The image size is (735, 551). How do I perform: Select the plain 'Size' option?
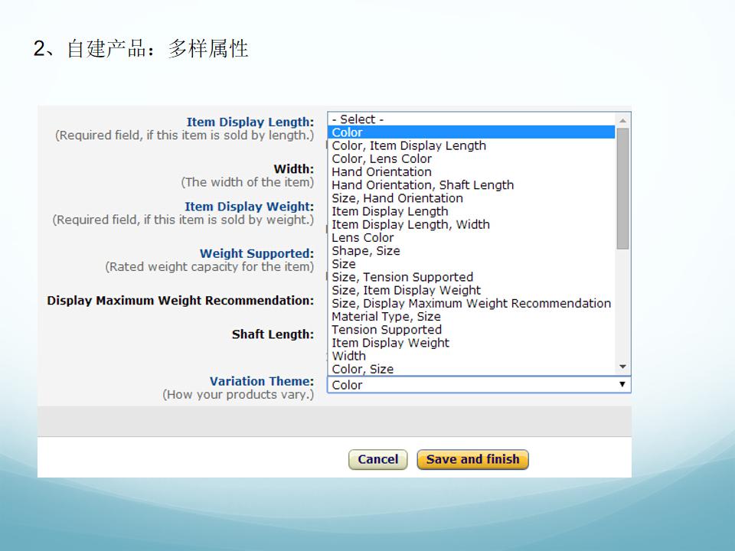(x=471, y=263)
